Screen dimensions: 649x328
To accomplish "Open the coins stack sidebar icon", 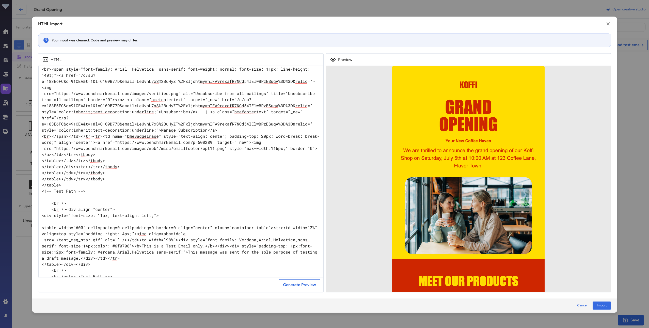I will [6, 74].
